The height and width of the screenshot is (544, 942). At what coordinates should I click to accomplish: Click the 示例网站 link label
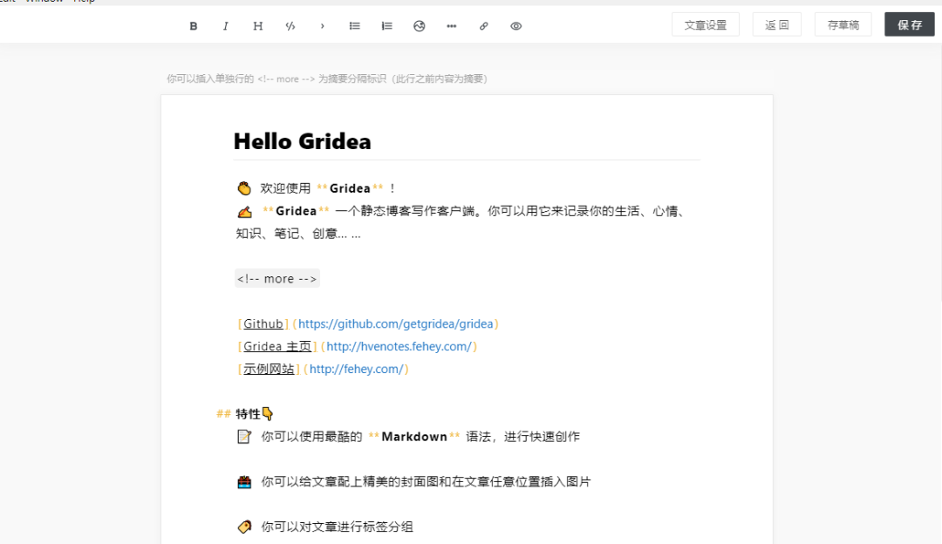269,370
